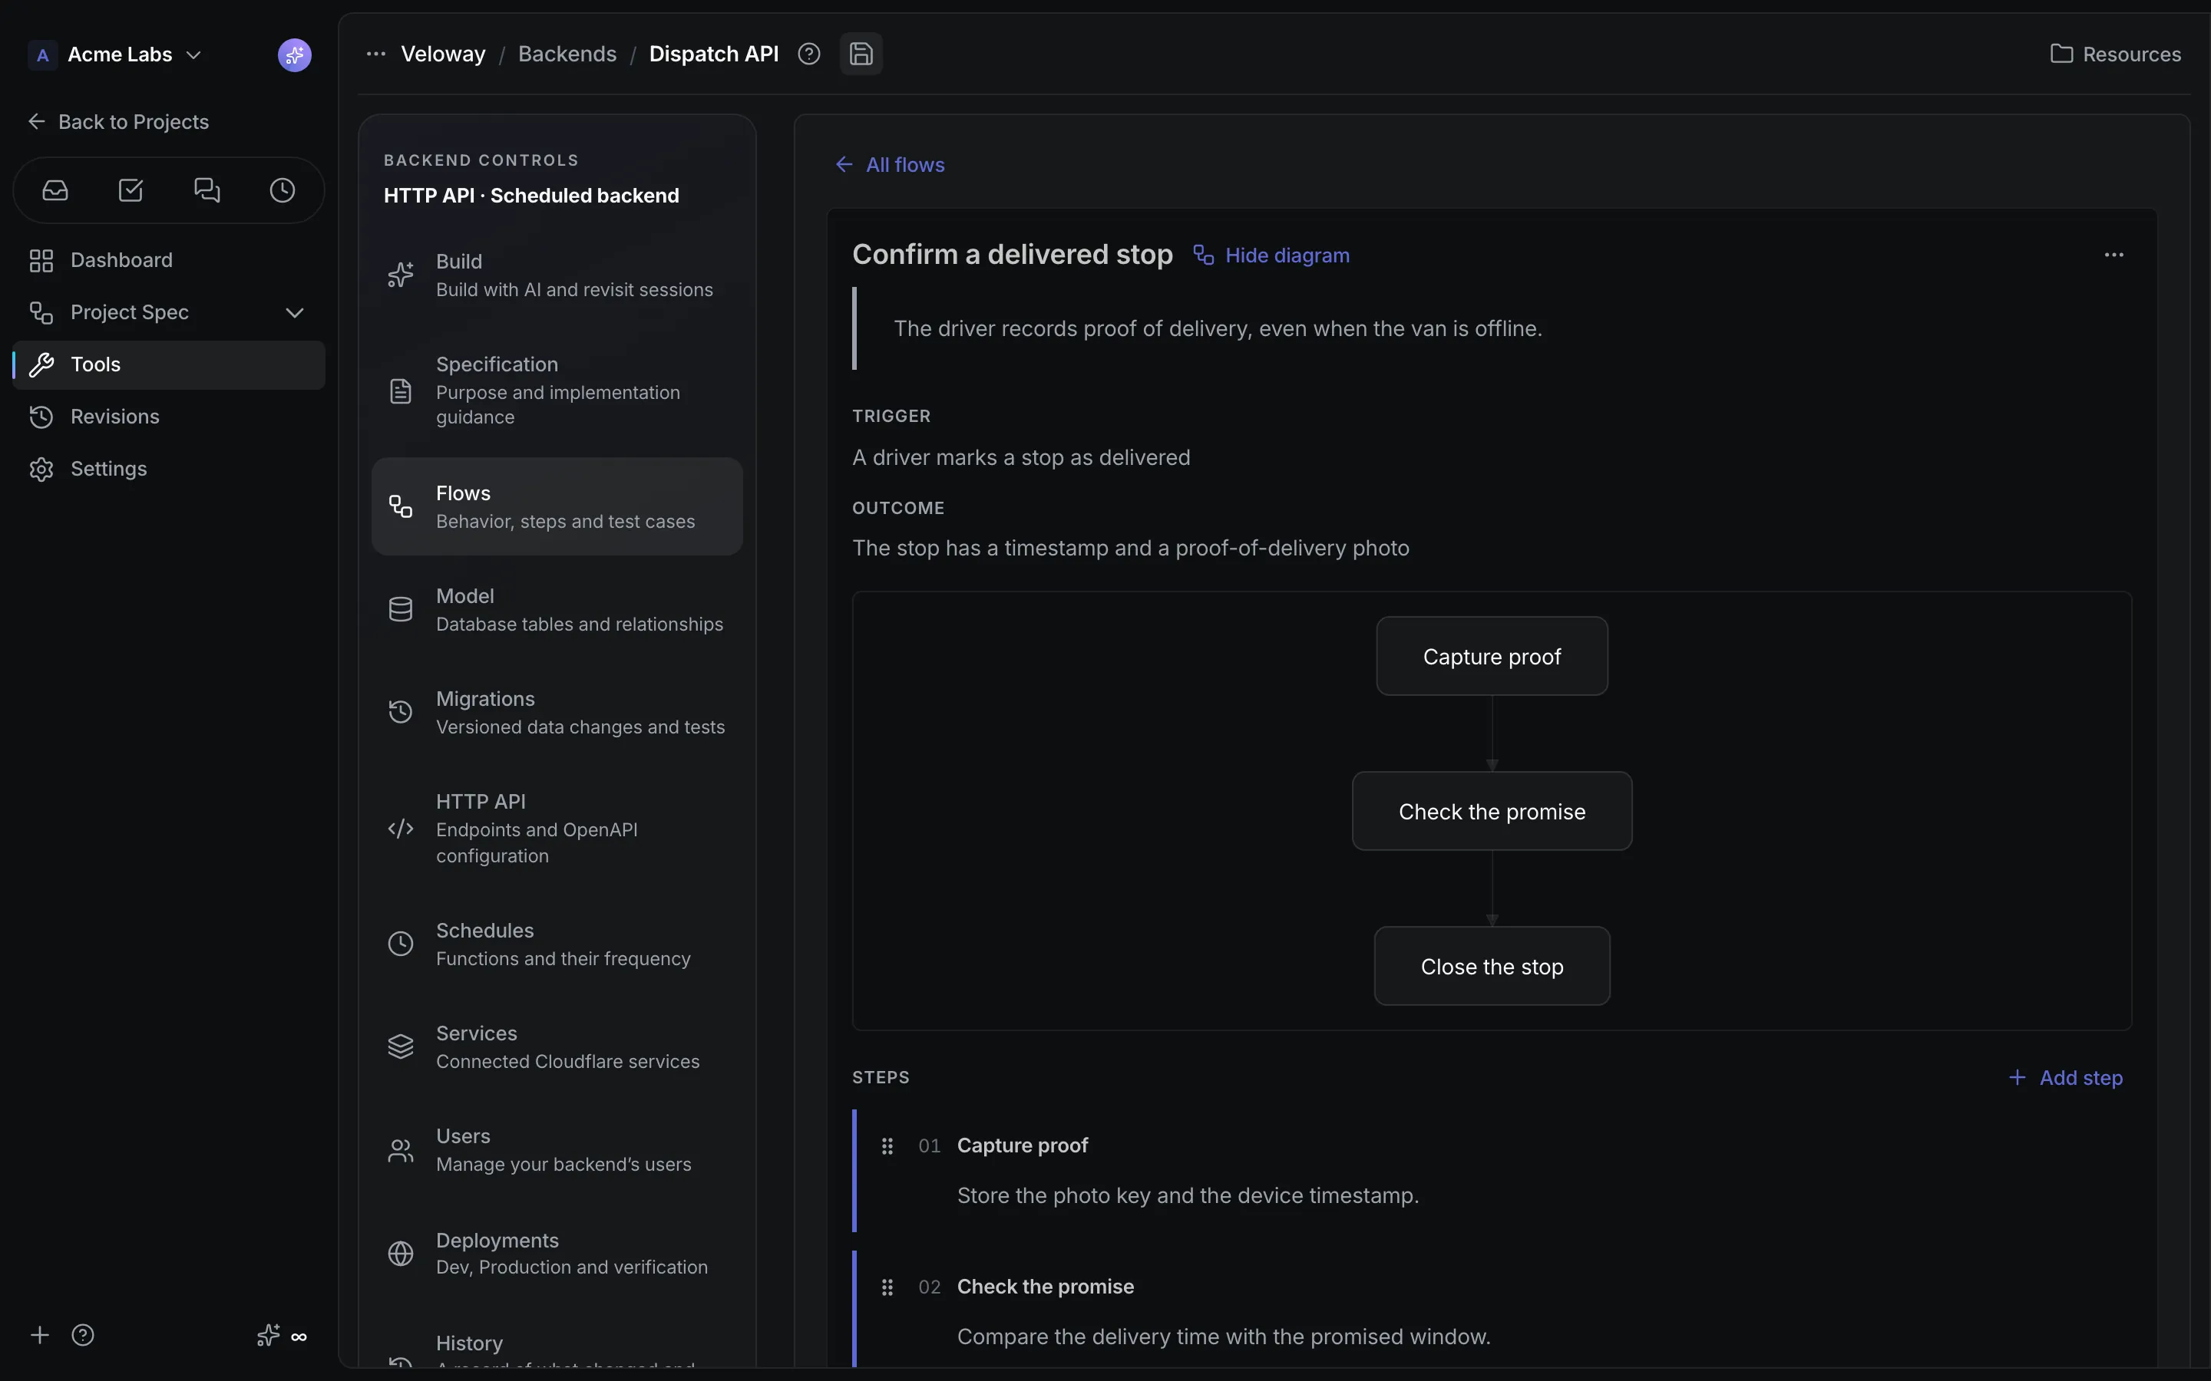Click the sparkle infinity credits icon at the sidebar bottom
The image size is (2211, 1381).
[282, 1335]
